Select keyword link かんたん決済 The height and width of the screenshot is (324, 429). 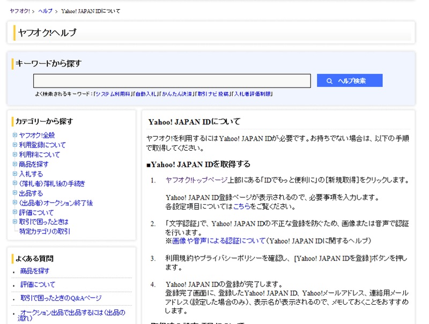tap(177, 94)
